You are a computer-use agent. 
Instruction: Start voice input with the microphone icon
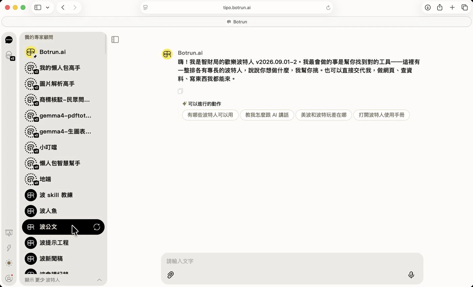click(411, 275)
